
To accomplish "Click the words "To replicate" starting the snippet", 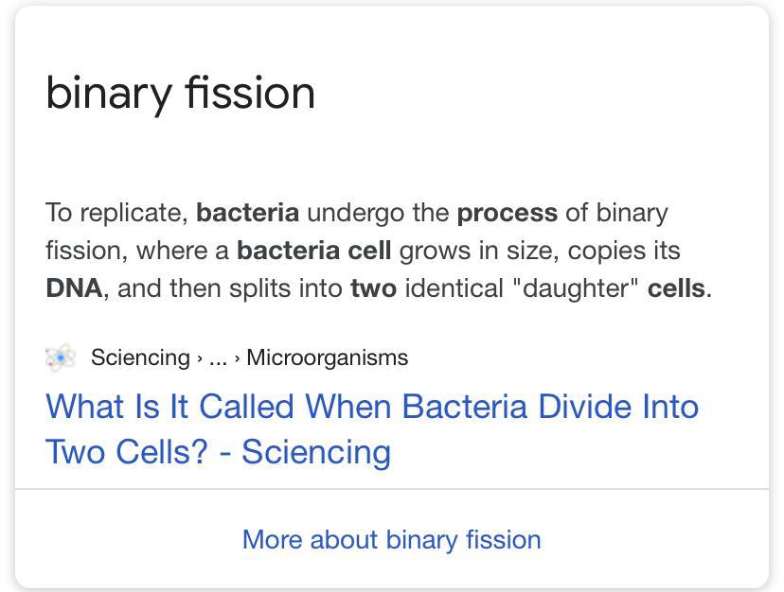I will tap(116, 213).
